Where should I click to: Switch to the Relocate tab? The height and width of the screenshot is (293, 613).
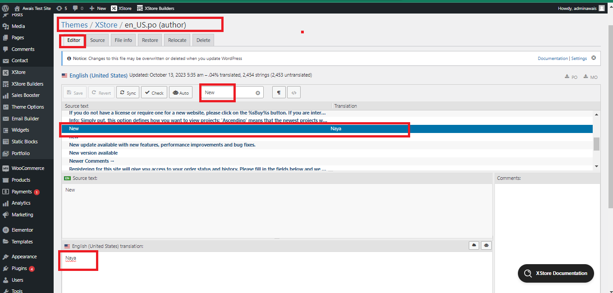pos(177,40)
